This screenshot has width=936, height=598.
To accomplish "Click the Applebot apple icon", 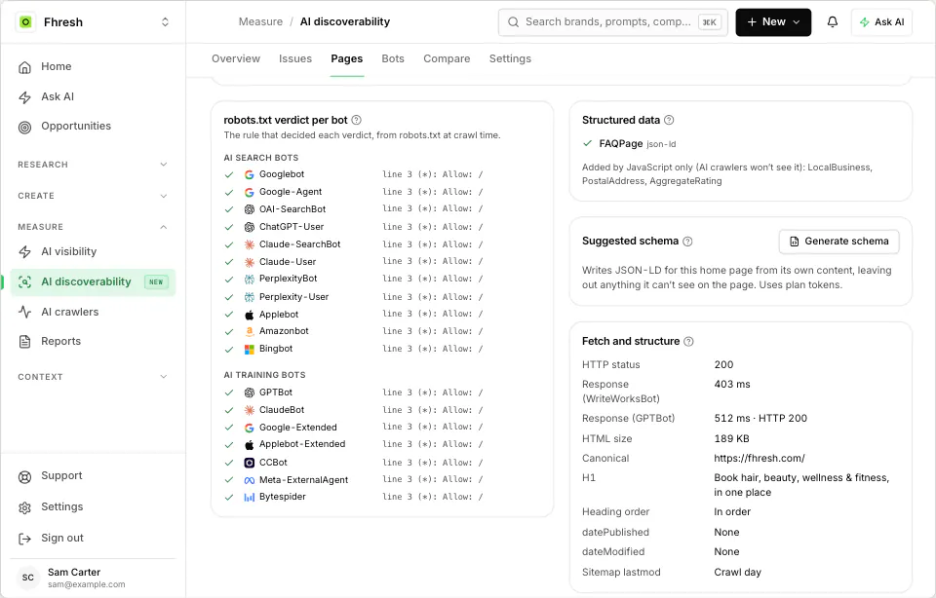I will [250, 315].
